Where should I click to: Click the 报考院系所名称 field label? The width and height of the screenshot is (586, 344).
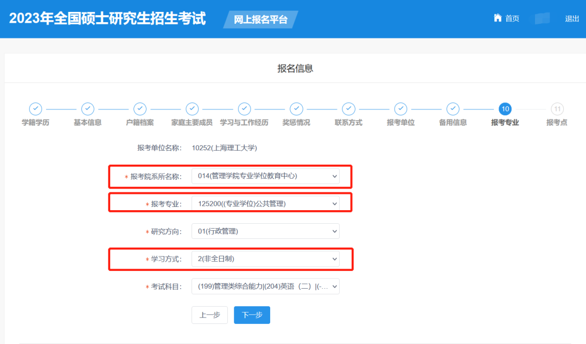point(156,177)
